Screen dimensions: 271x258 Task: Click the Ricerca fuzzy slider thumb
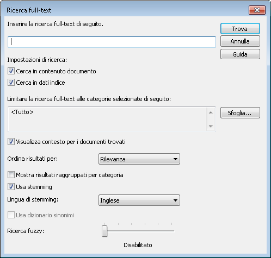[x=104, y=231]
